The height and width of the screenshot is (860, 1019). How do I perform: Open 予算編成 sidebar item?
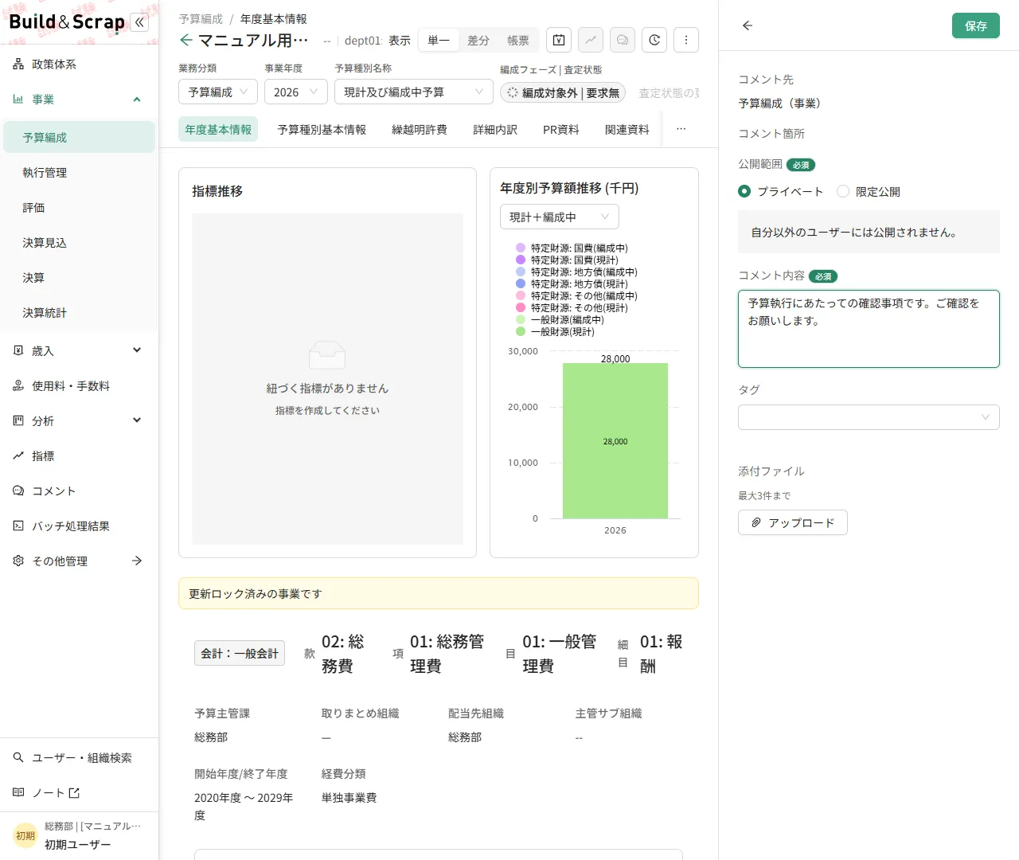click(x=79, y=137)
